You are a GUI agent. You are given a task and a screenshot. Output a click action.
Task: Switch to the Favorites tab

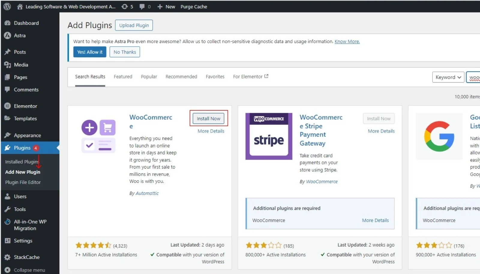pyautogui.click(x=215, y=76)
